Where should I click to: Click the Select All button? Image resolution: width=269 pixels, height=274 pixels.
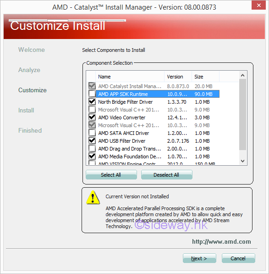[x=111, y=175]
